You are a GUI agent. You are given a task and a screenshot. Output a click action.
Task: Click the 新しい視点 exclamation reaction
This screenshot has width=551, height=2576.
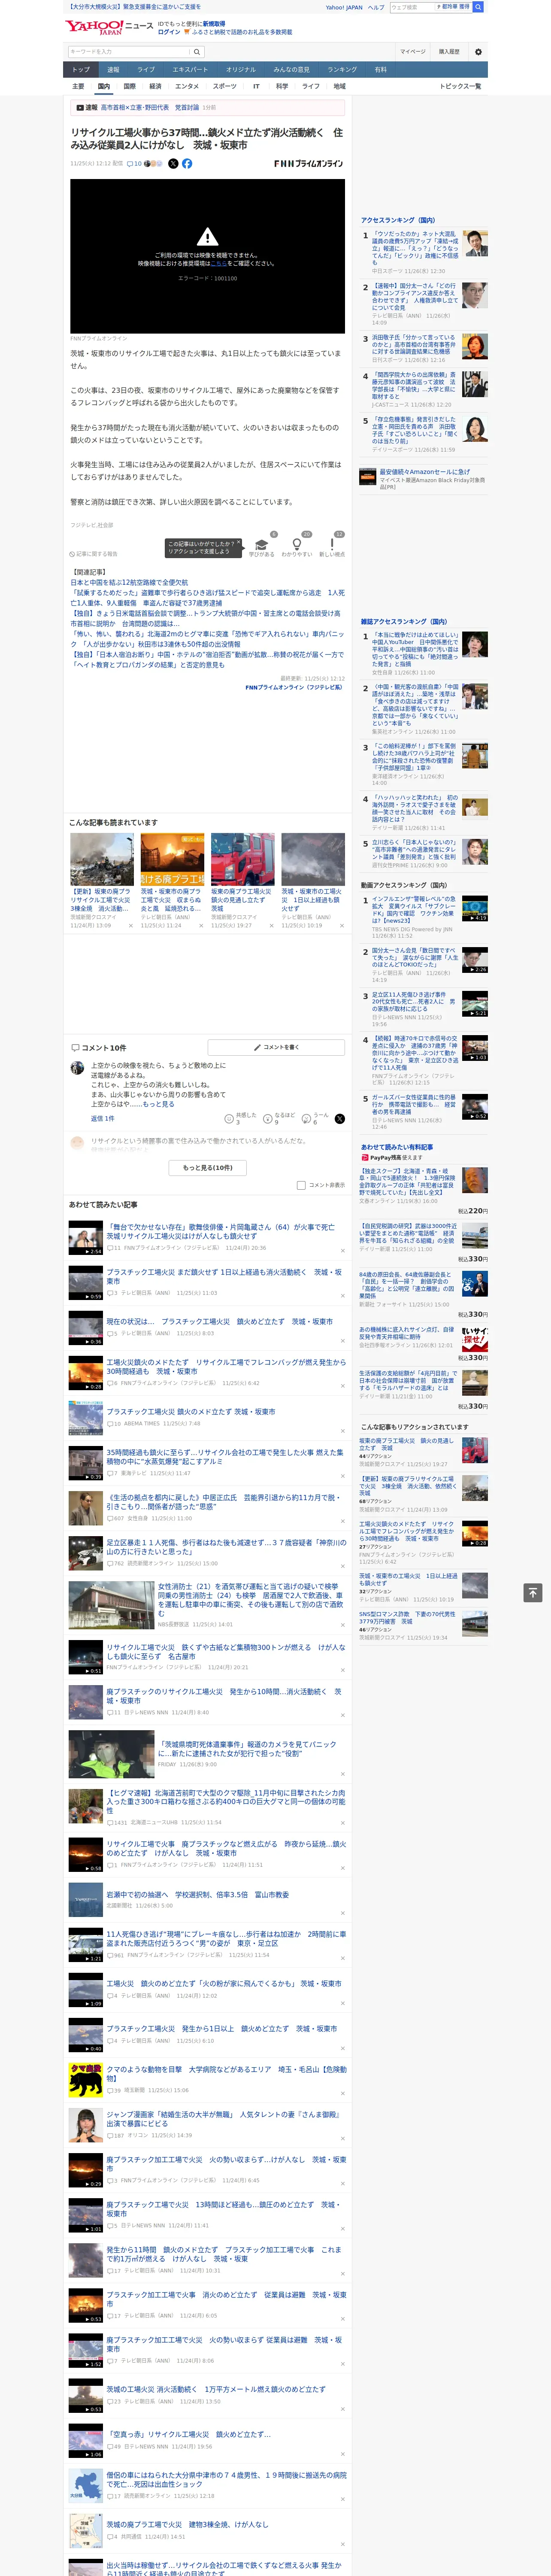point(332,544)
